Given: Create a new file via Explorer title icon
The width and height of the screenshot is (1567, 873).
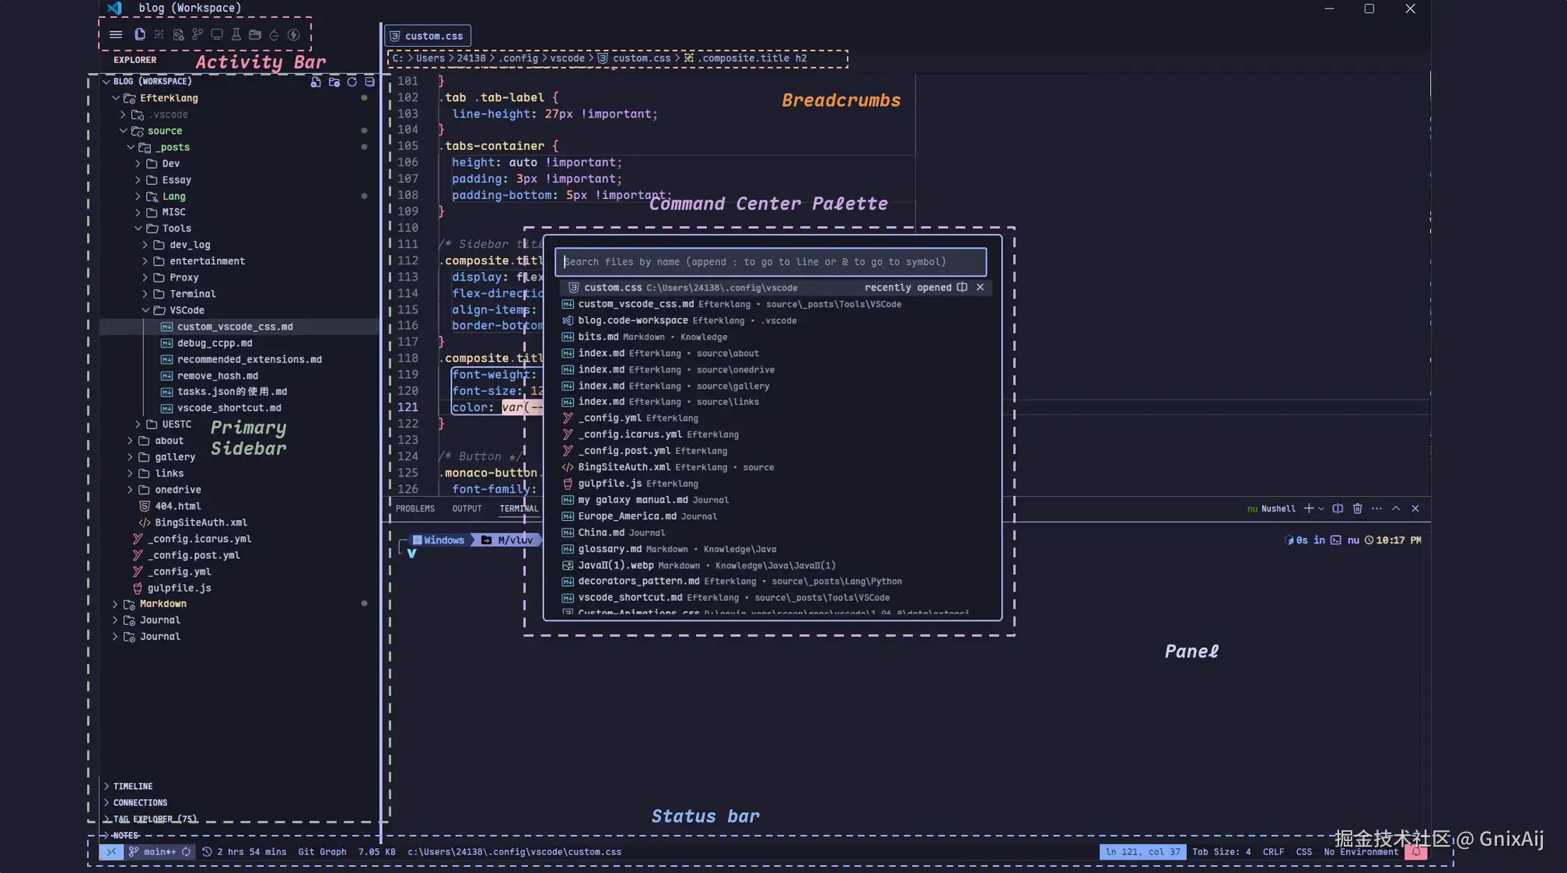Looking at the screenshot, I should tap(315, 82).
